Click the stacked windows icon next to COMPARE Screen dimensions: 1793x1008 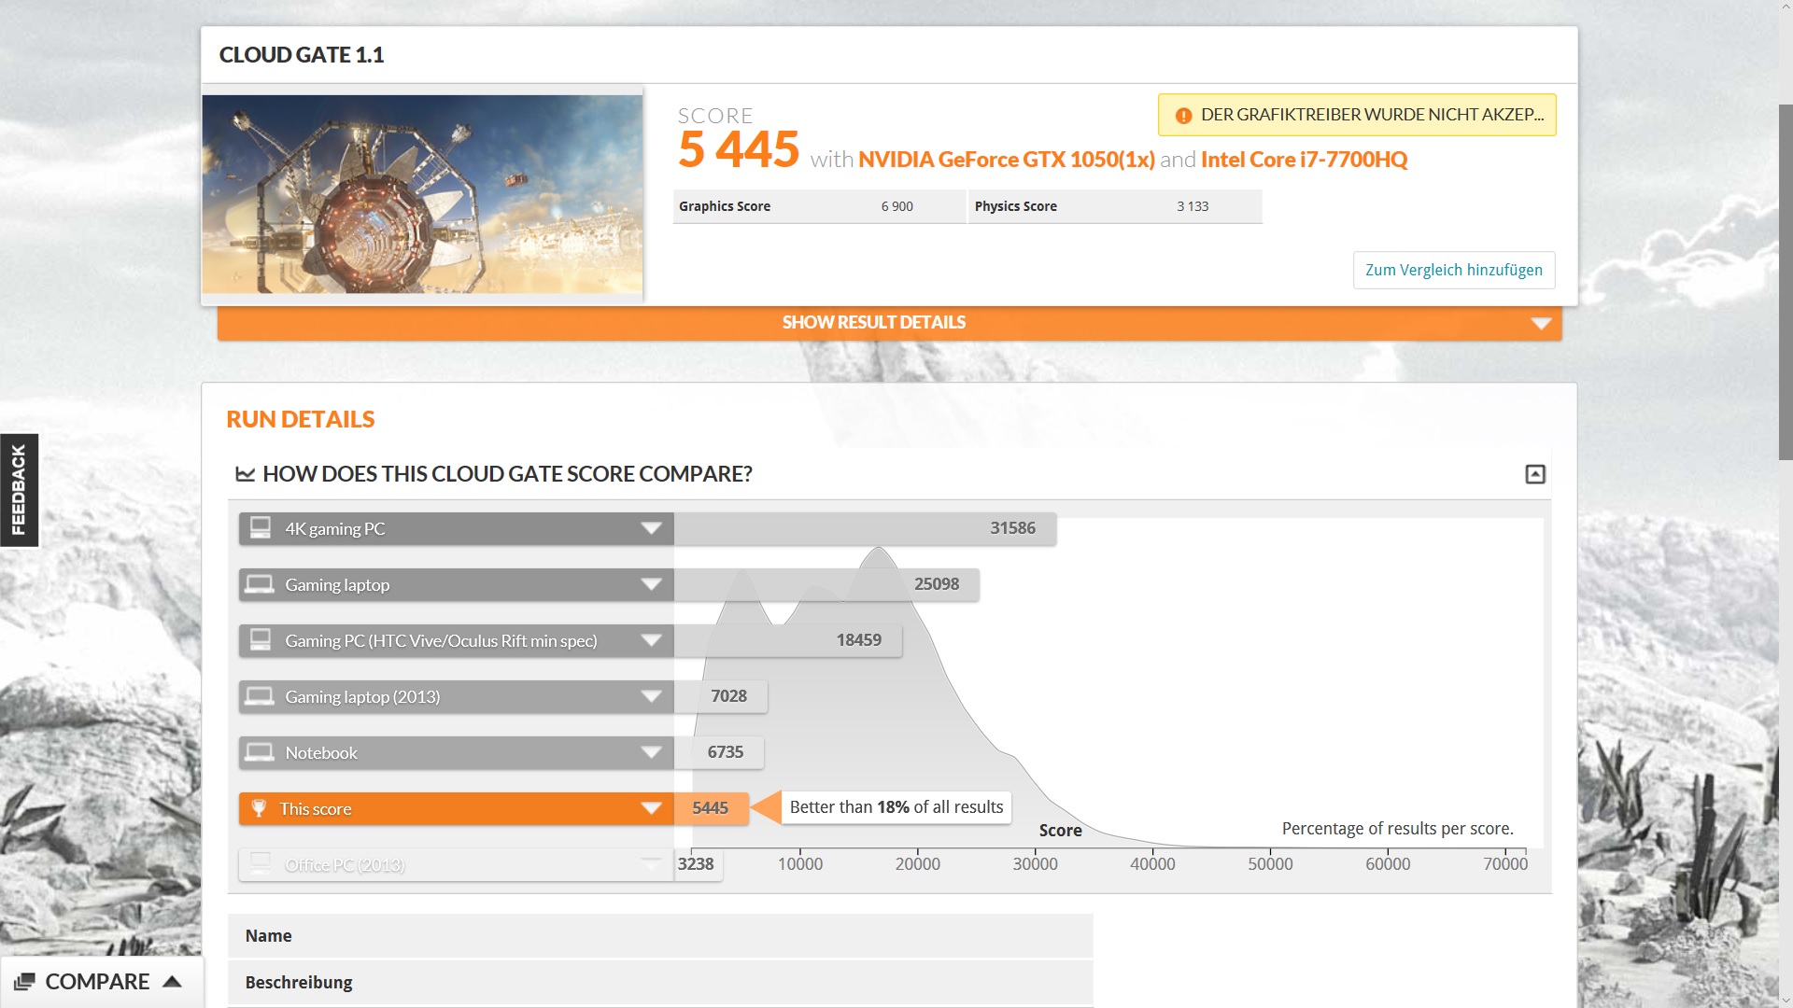24,982
